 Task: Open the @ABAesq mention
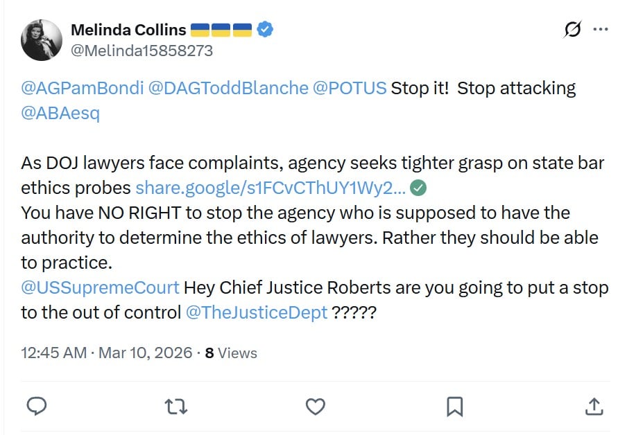click(x=60, y=114)
